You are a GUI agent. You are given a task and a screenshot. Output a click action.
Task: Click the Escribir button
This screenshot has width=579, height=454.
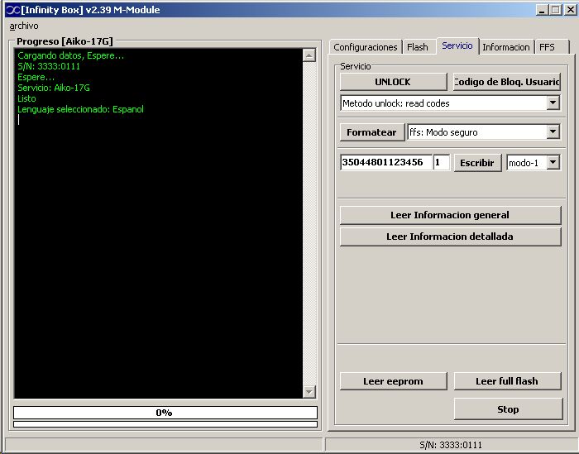(477, 163)
